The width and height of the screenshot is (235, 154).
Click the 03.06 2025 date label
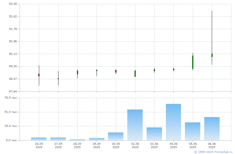(154, 145)
